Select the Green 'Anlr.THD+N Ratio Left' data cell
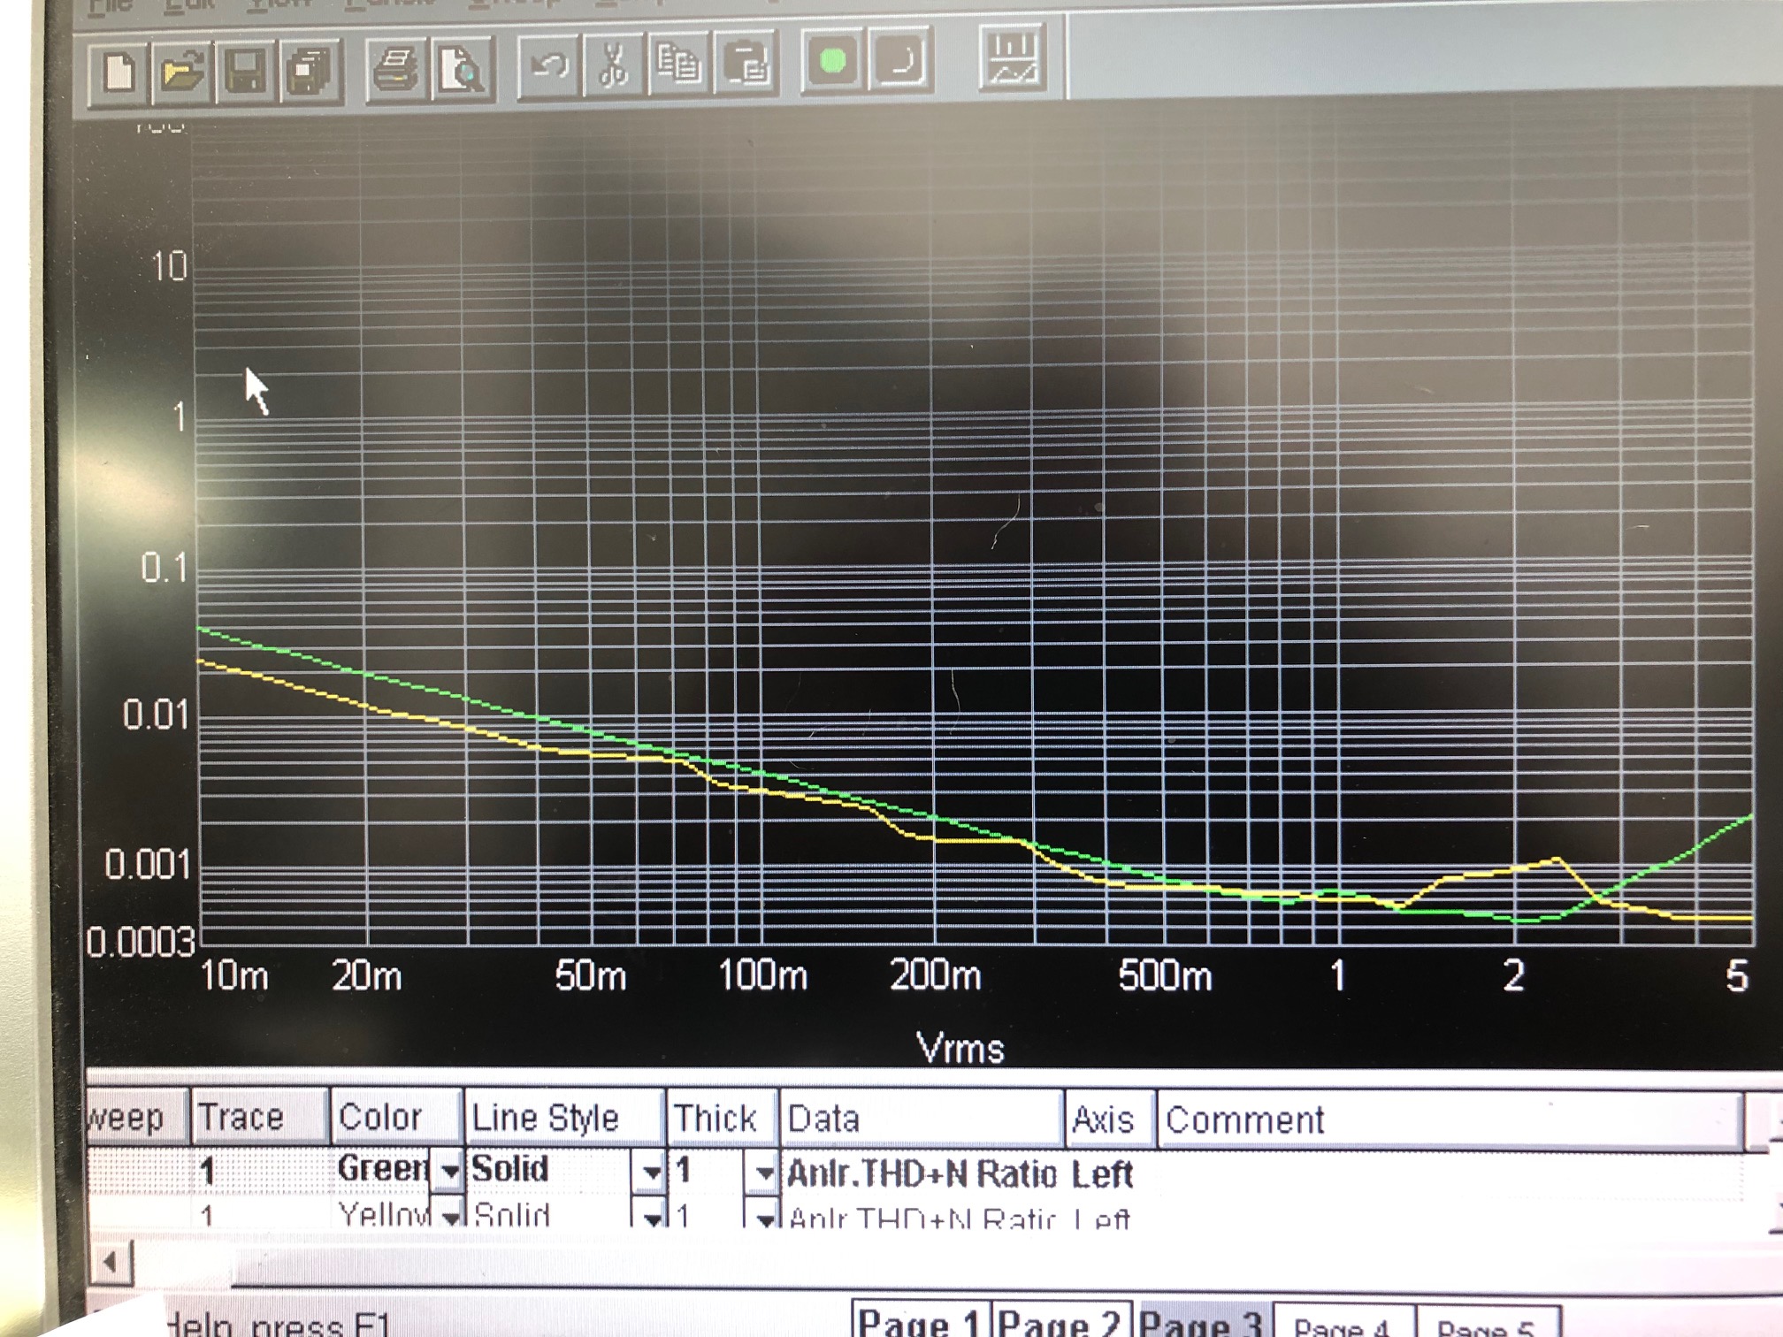Screen dimensions: 1783x1337 (x=960, y=1174)
